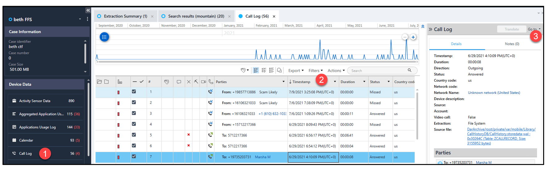Screen dimensions: 550x169
Task: Open the Notes (0) tab
Action: [512, 44]
